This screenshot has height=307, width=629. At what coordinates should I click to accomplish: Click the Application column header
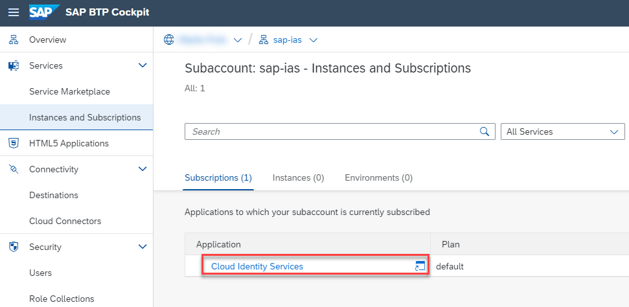[x=308, y=244]
